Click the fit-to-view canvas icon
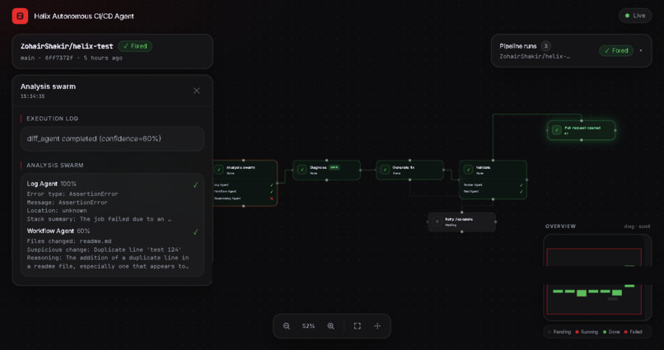664x350 pixels. point(358,326)
